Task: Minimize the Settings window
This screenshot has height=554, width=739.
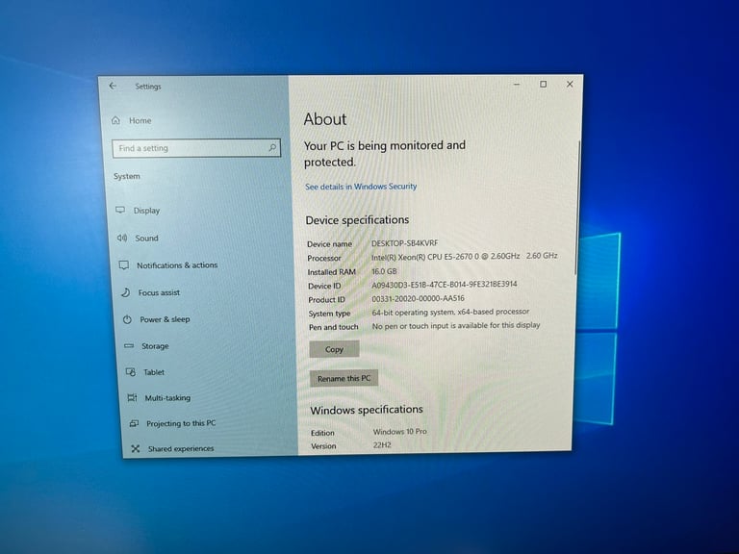Action: (x=517, y=84)
